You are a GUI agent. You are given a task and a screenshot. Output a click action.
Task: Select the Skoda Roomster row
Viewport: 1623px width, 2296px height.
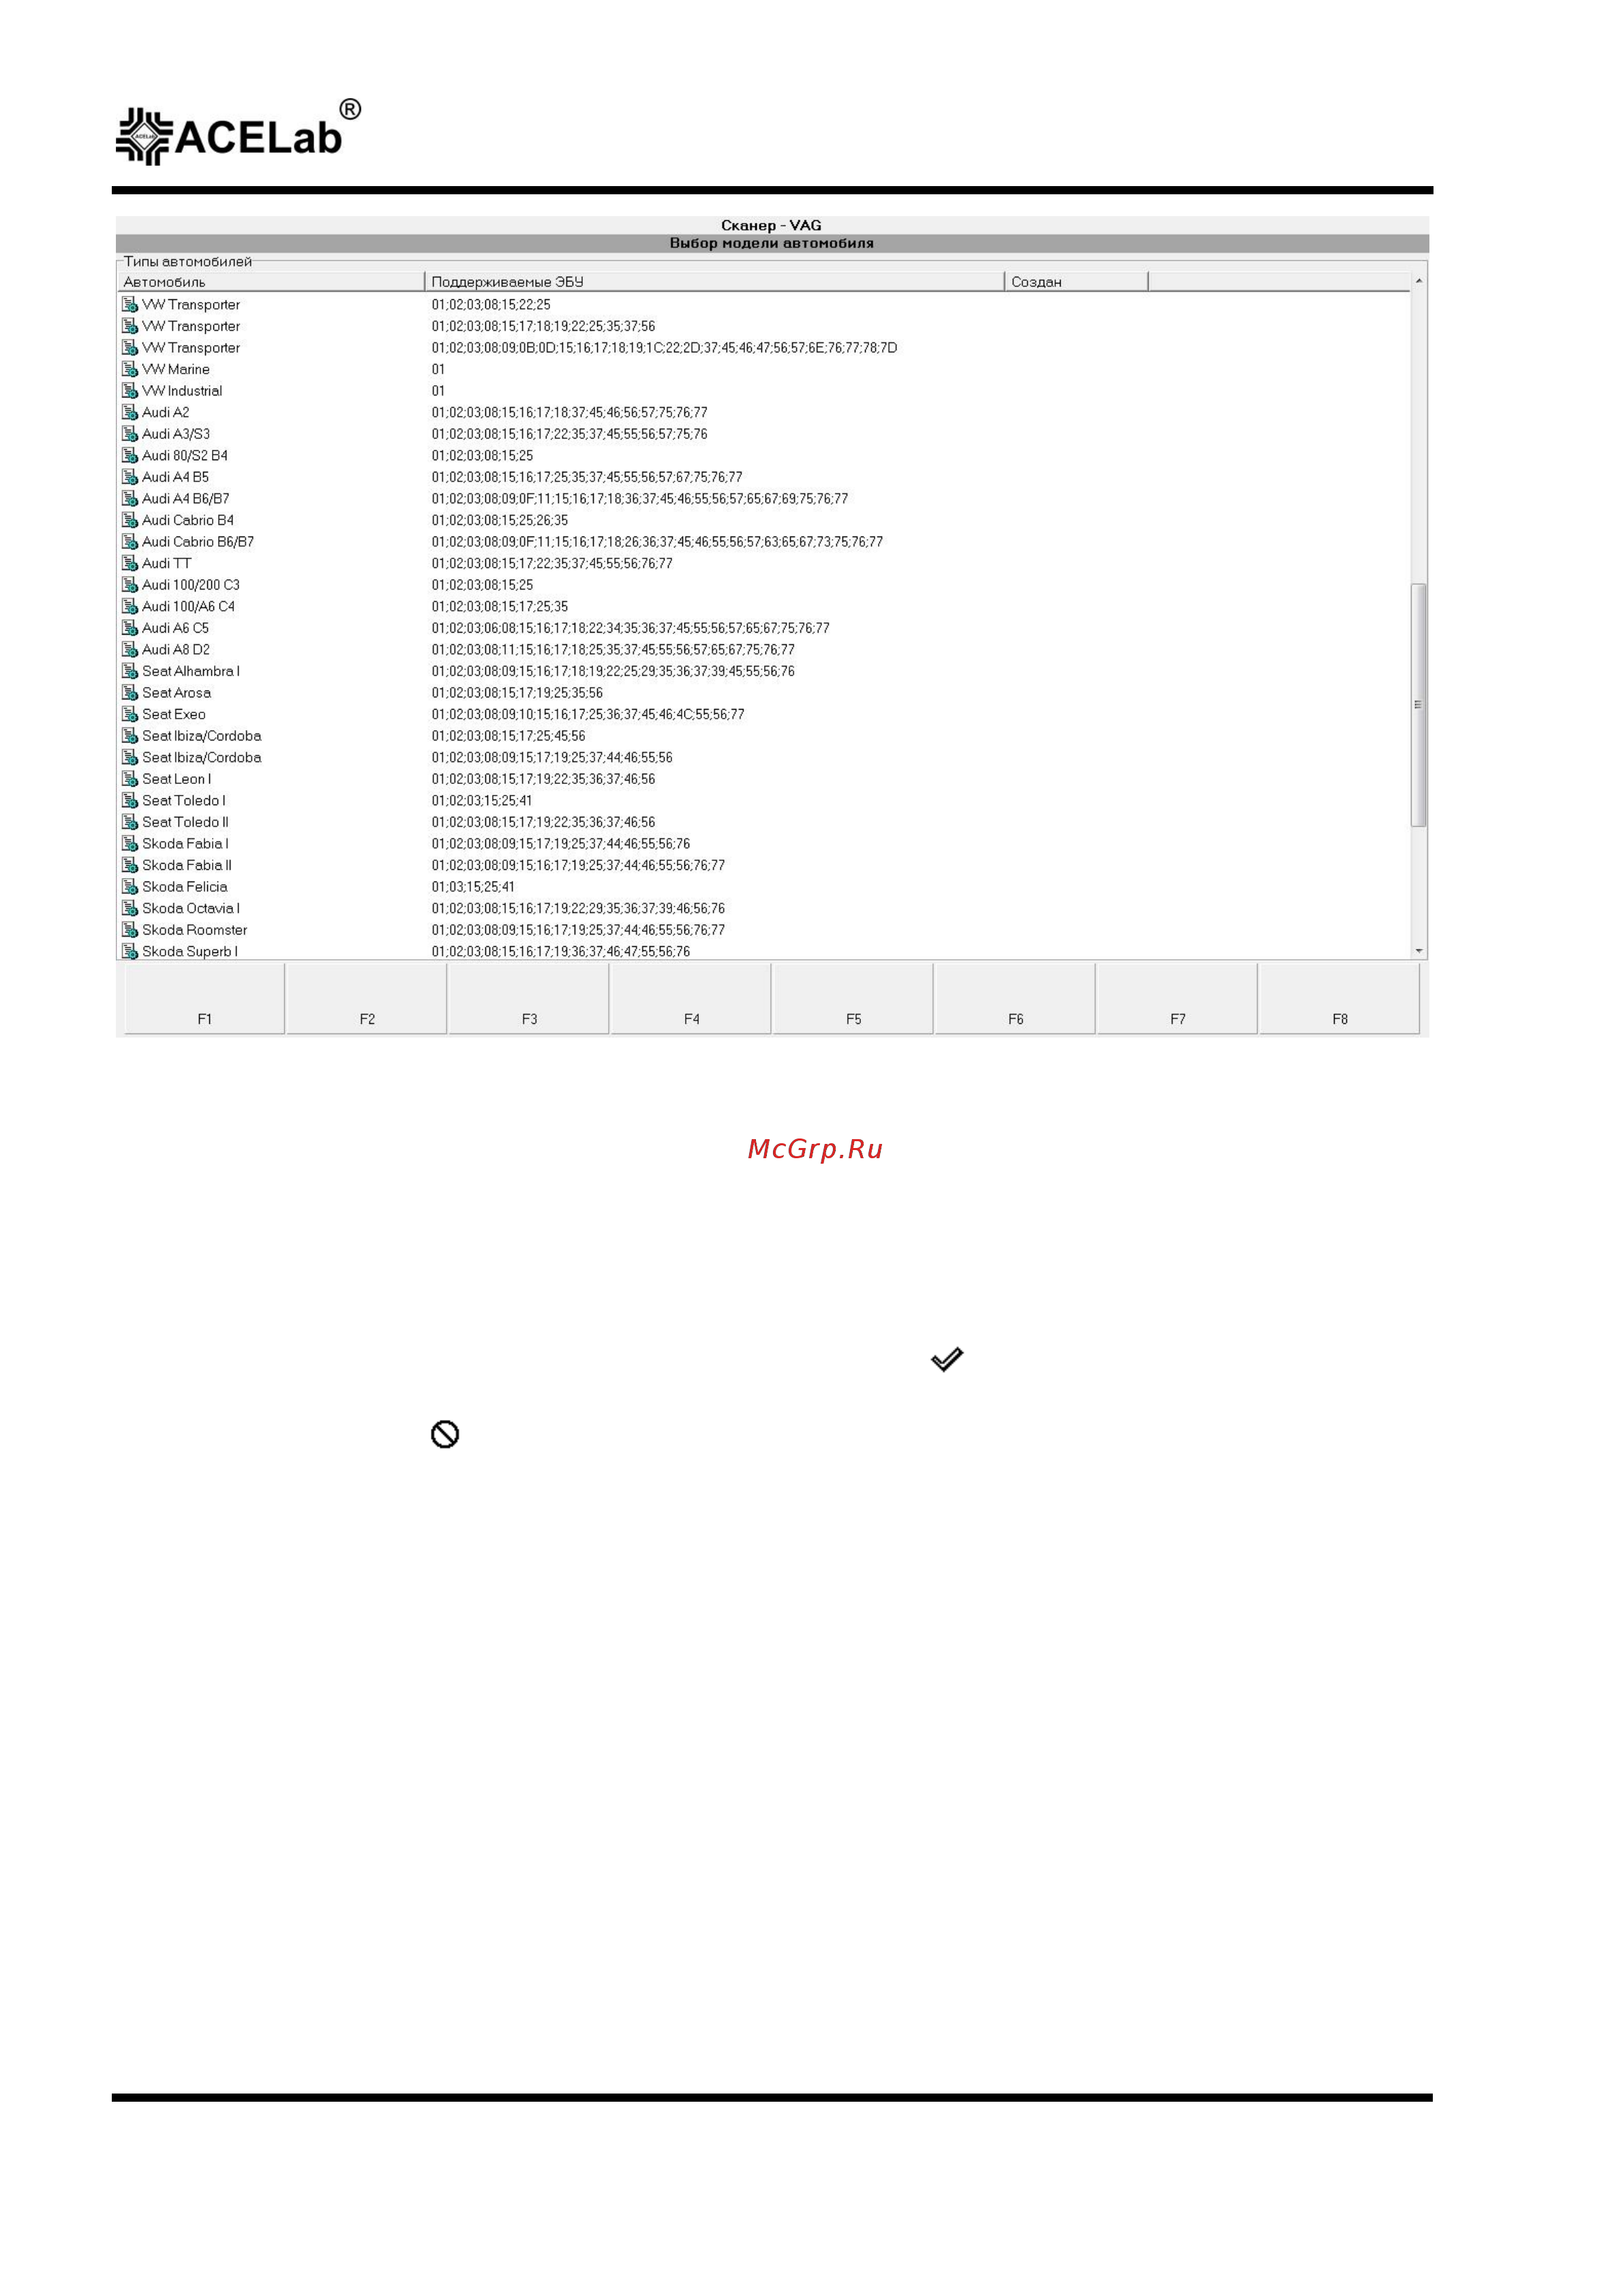coord(764,930)
